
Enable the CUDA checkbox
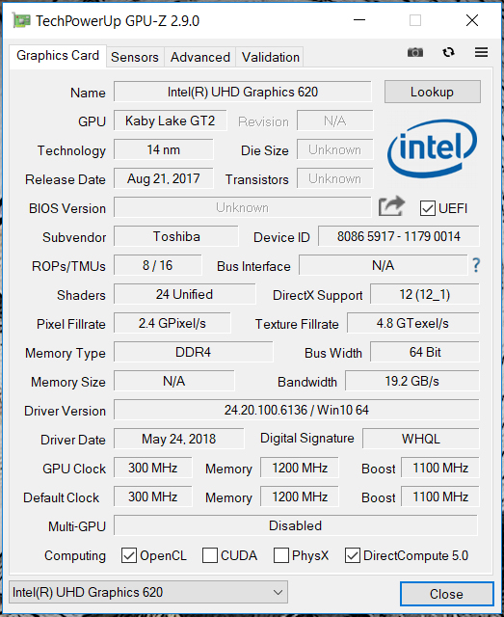210,555
